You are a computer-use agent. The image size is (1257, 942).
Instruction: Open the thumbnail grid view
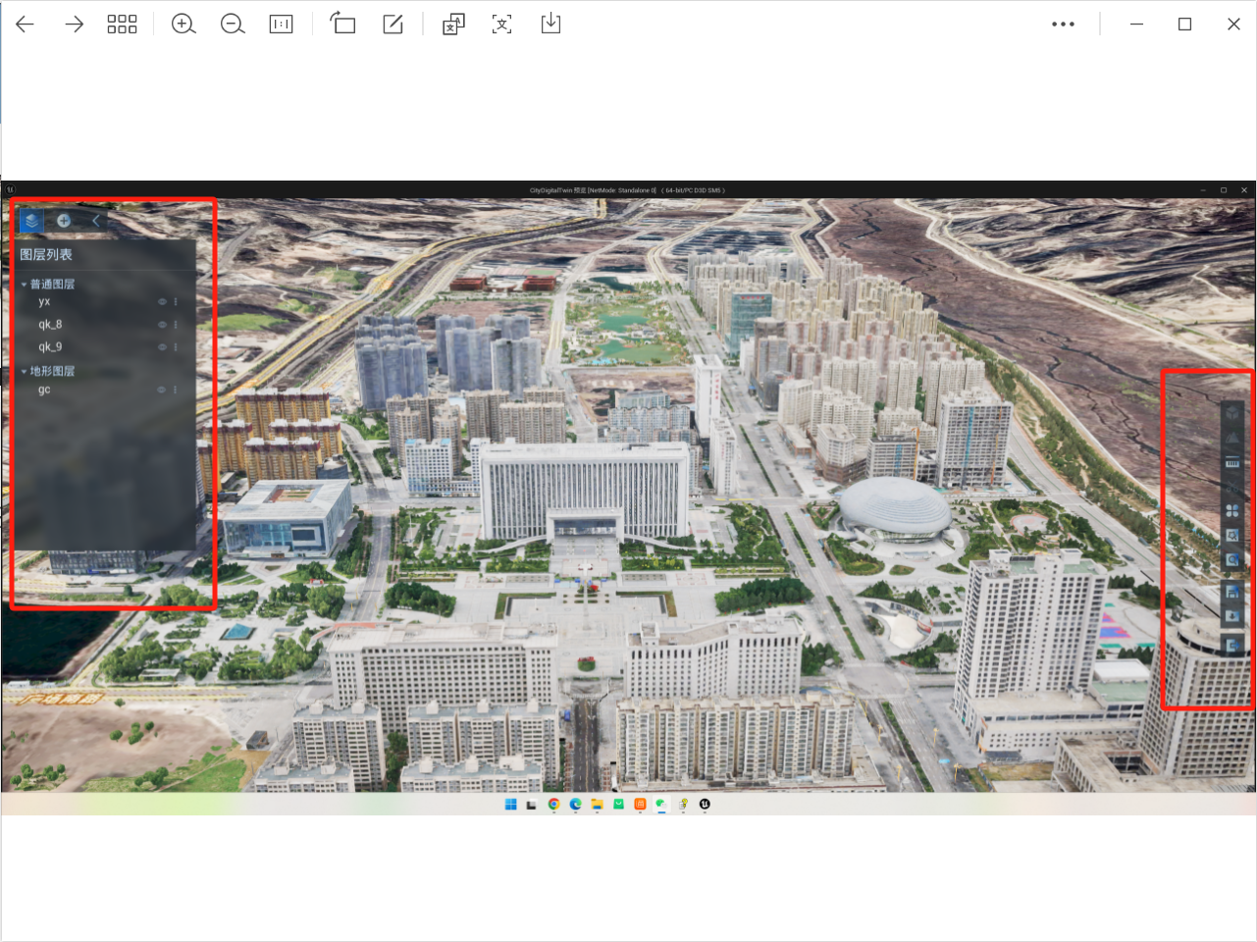(122, 25)
